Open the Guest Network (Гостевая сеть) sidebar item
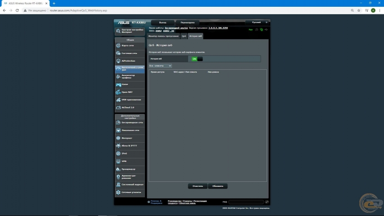 click(x=130, y=53)
